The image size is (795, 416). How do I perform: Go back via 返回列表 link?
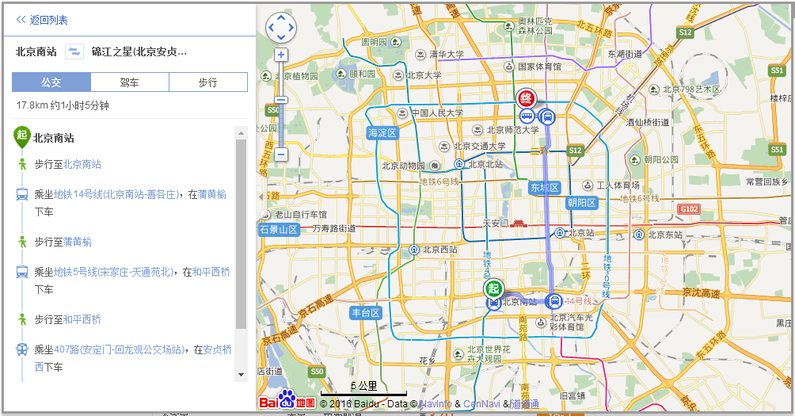(42, 20)
